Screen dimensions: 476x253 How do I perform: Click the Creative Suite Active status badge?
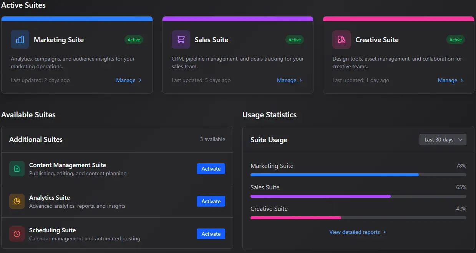[x=455, y=40]
